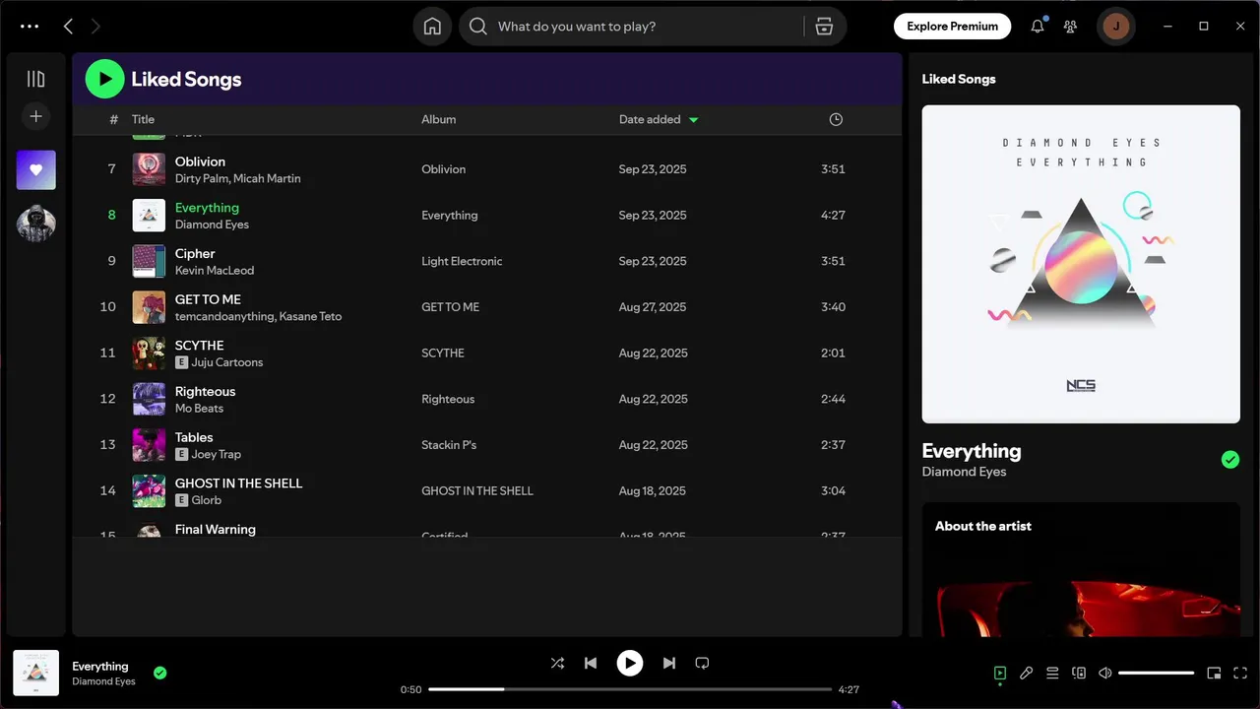Open the Kasane Teto artist link
The height and width of the screenshot is (709, 1260).
[310, 316]
